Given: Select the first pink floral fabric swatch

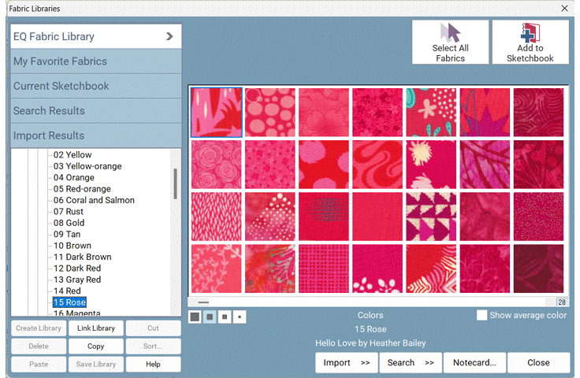Looking at the screenshot, I should [x=217, y=113].
